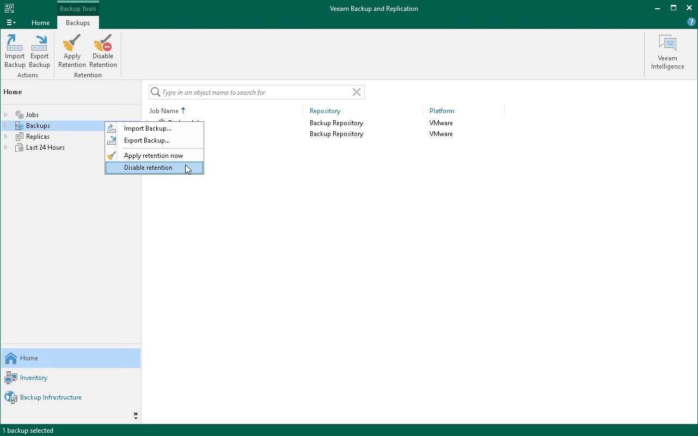Image resolution: width=698 pixels, height=436 pixels.
Task: Sort by the Platform column header
Action: click(442, 111)
